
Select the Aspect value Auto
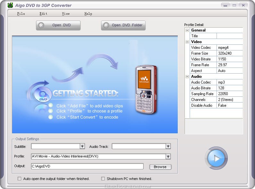(230, 71)
